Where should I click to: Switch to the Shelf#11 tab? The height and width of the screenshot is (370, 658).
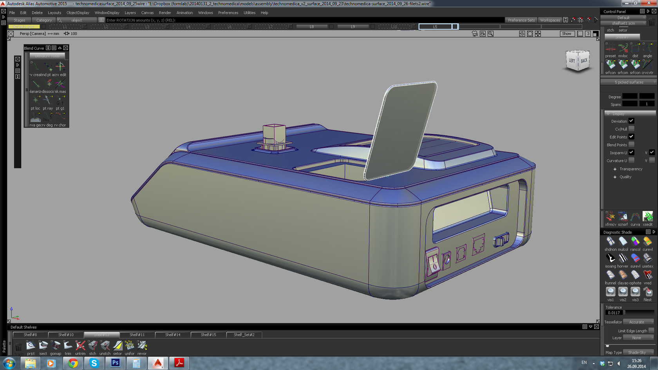(137, 335)
